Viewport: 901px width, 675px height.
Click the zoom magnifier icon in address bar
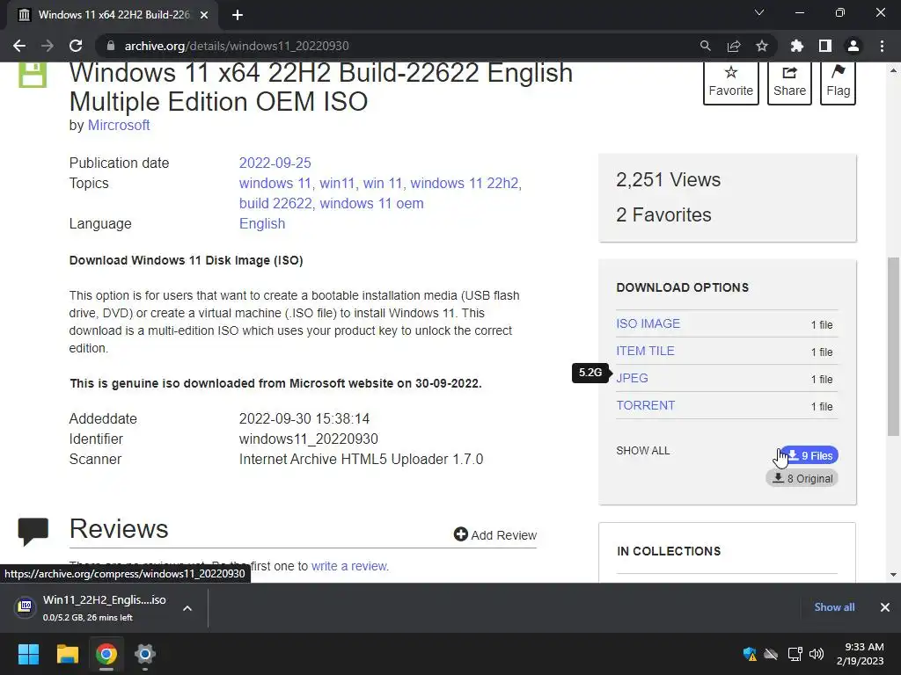point(705,46)
